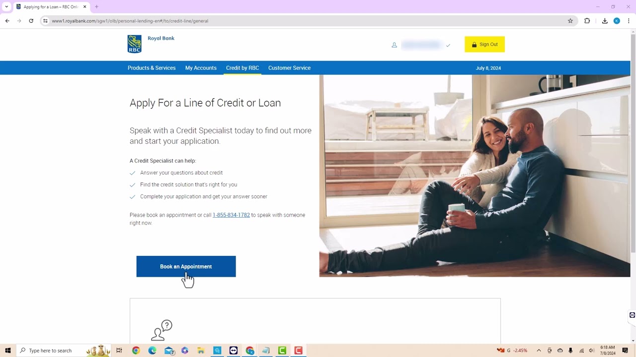This screenshot has width=636, height=357.
Task: Click the person with question mark icon
Action: tap(161, 330)
